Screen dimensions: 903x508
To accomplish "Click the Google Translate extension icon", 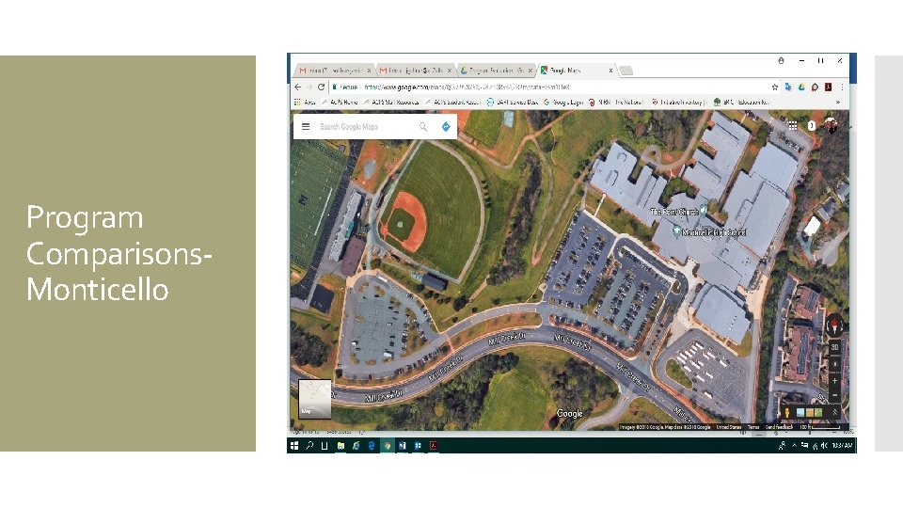I will [788, 87].
